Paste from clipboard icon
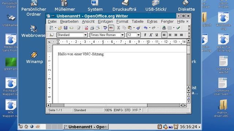This screenshot has width=234, height=131. coord(130,28)
